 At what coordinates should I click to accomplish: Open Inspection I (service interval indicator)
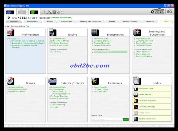[29, 43]
